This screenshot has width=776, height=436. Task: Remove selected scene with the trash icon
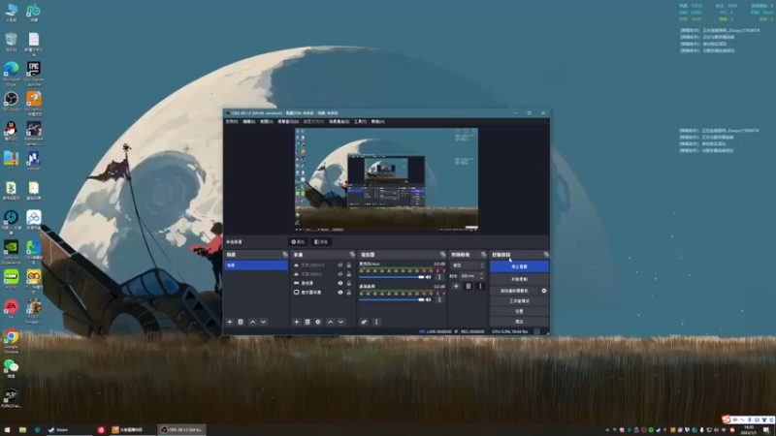click(241, 322)
